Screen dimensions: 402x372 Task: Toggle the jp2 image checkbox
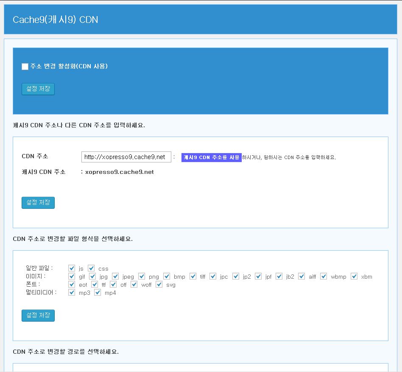pos(236,277)
